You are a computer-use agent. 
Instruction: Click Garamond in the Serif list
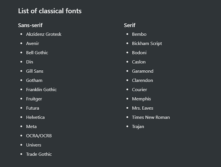tap(142, 71)
